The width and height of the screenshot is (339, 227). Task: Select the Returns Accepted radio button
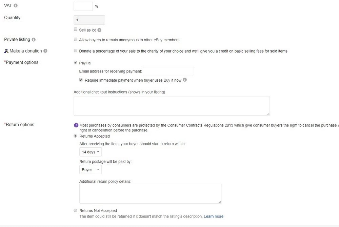click(x=75, y=136)
